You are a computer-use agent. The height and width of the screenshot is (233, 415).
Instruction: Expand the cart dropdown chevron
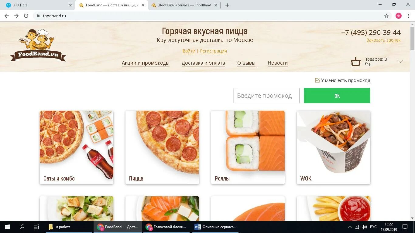pos(400,62)
